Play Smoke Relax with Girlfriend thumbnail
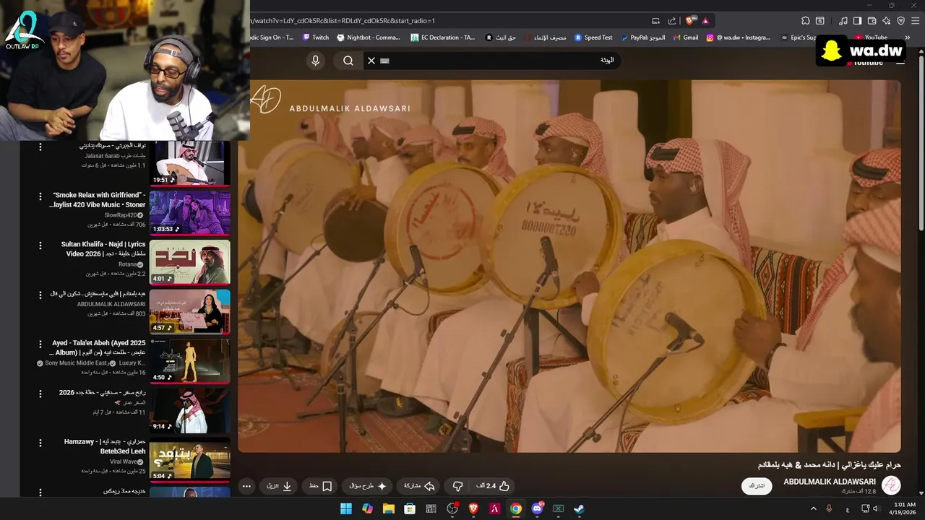Image resolution: width=925 pixels, height=520 pixels. [190, 212]
